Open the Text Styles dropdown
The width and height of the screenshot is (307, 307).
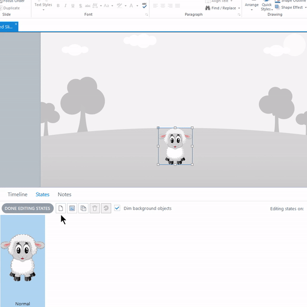[x=43, y=6]
